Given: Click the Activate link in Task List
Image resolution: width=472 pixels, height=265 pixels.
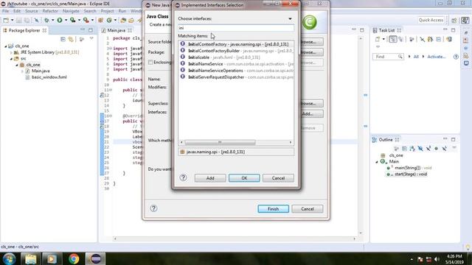Looking at the screenshot, I should 436,57.
